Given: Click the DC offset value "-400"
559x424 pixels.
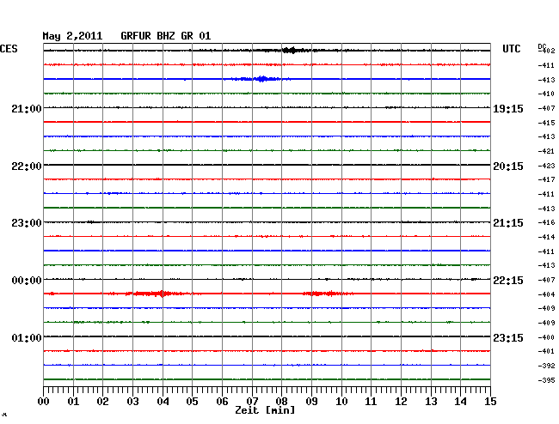Looking at the screenshot, I should (546, 337).
